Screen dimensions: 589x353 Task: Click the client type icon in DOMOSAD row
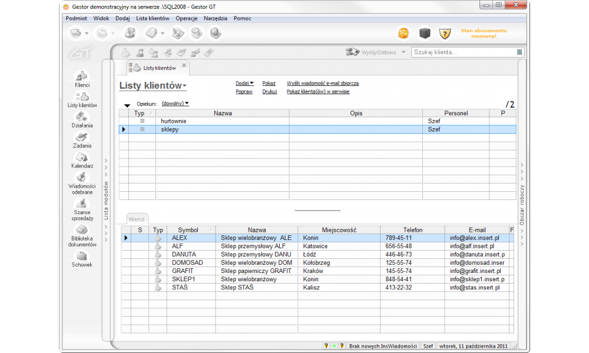tap(158, 263)
